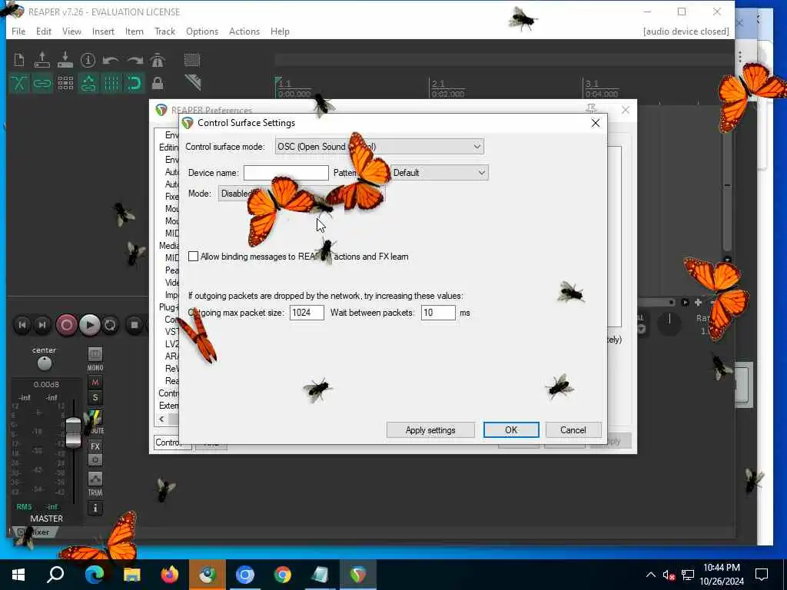Click the Record transport button

tap(66, 325)
